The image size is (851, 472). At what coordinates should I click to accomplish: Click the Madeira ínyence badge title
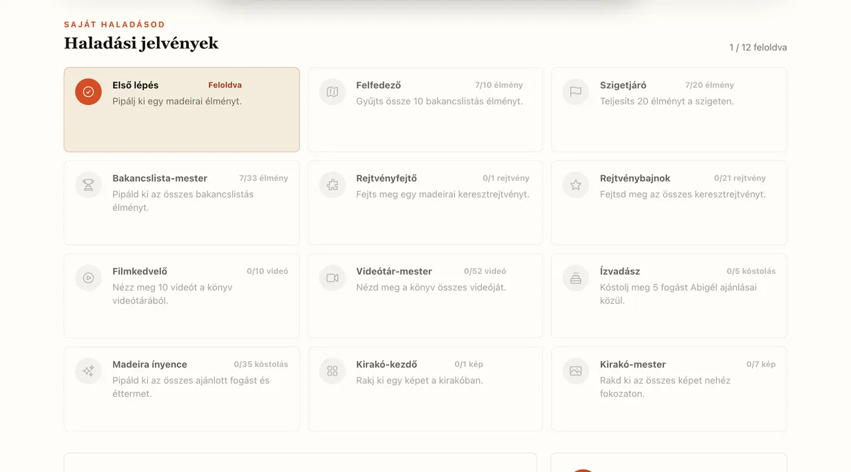coord(150,364)
